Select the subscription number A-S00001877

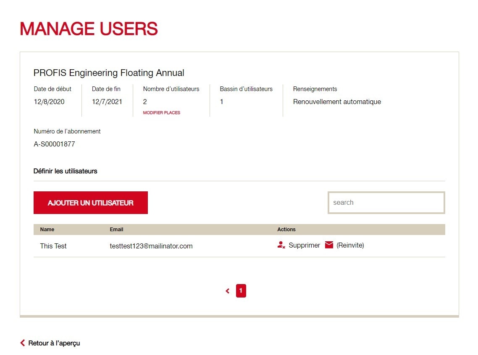55,144
